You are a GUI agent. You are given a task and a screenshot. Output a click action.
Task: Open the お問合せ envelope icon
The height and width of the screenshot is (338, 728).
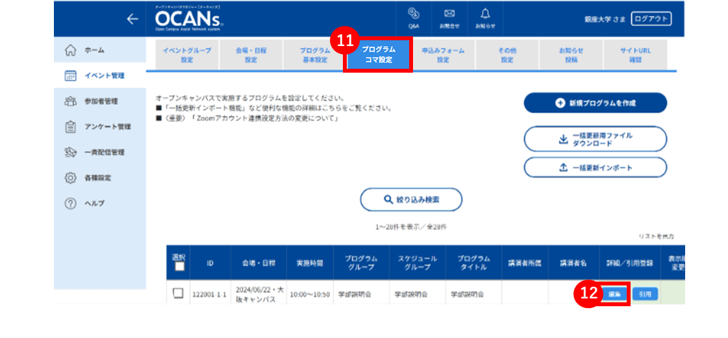[449, 19]
